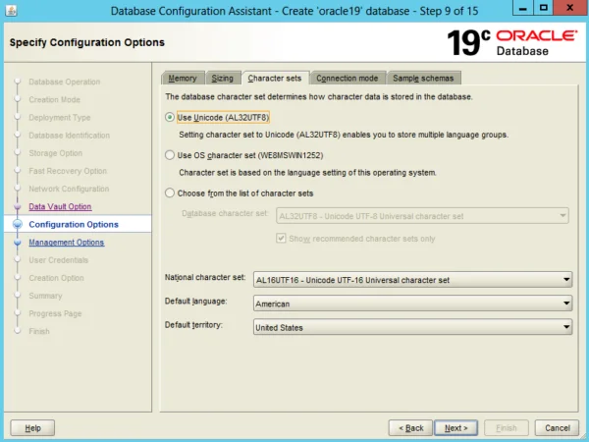The image size is (589, 442).
Task: Open the National character set dropdown
Action: (413, 280)
